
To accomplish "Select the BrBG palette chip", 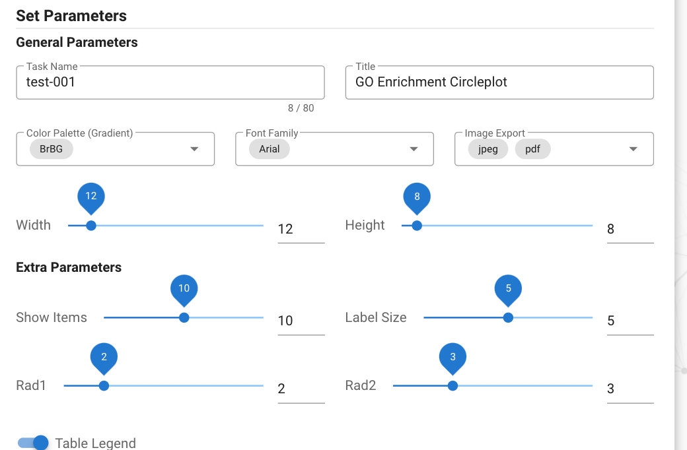I will tap(51, 149).
